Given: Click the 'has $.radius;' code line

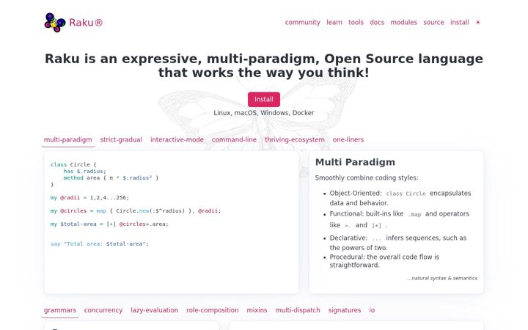Looking at the screenshot, I should coord(85,172).
